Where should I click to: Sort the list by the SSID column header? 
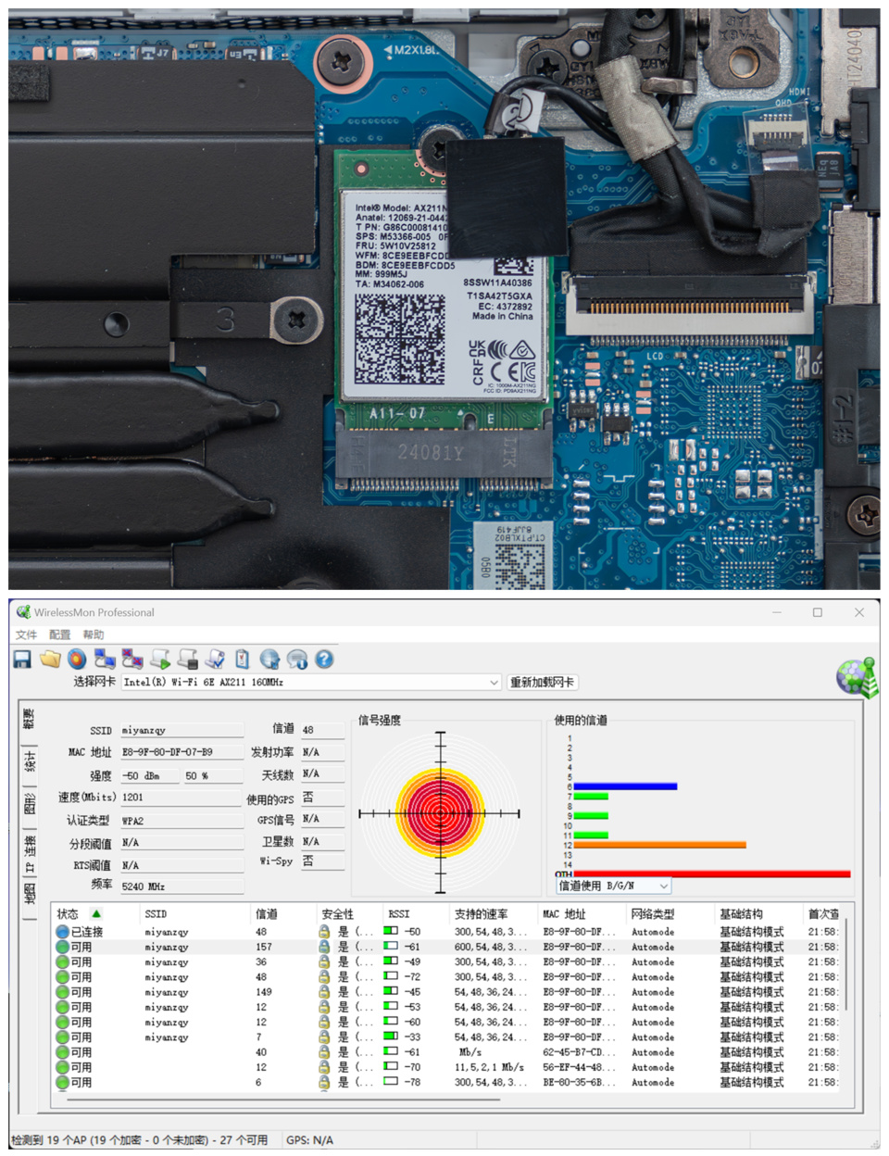[194, 913]
